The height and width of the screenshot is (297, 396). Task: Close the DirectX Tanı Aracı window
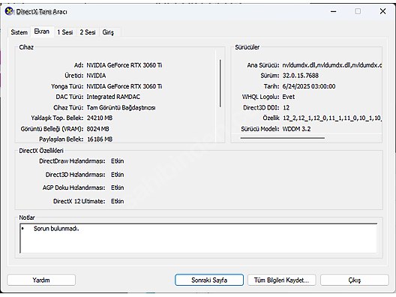click(x=382, y=11)
